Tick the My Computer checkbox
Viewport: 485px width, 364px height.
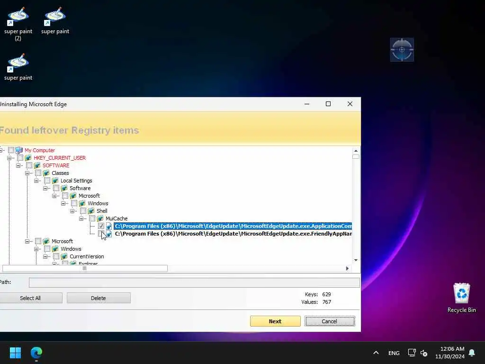[11, 150]
